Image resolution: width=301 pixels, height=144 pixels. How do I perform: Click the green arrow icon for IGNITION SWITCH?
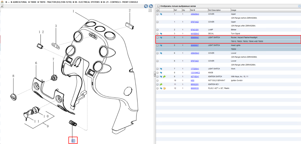(x=164, y=76)
